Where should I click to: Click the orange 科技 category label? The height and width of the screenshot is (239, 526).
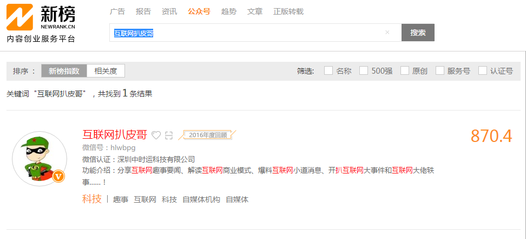click(92, 199)
